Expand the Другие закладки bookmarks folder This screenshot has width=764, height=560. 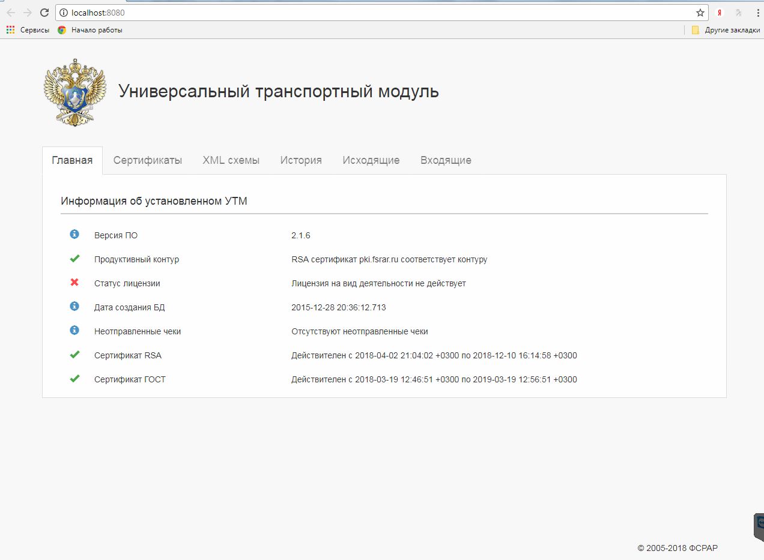pyautogui.click(x=726, y=30)
